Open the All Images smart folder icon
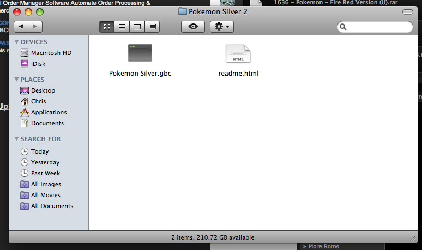The width and height of the screenshot is (422, 250). point(25,184)
